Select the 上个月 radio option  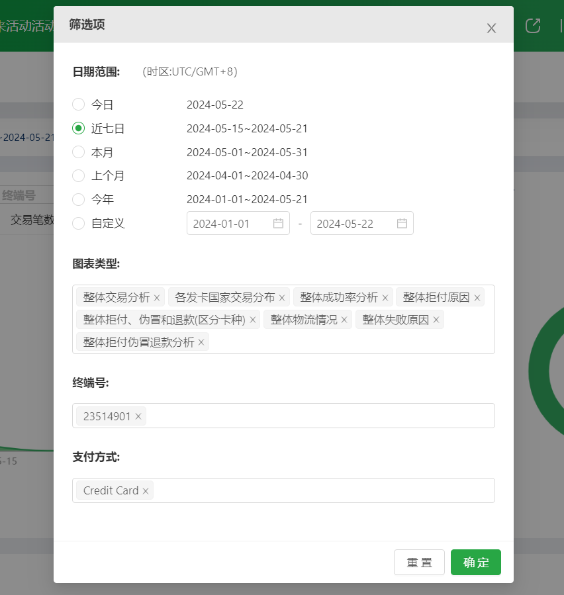point(79,175)
